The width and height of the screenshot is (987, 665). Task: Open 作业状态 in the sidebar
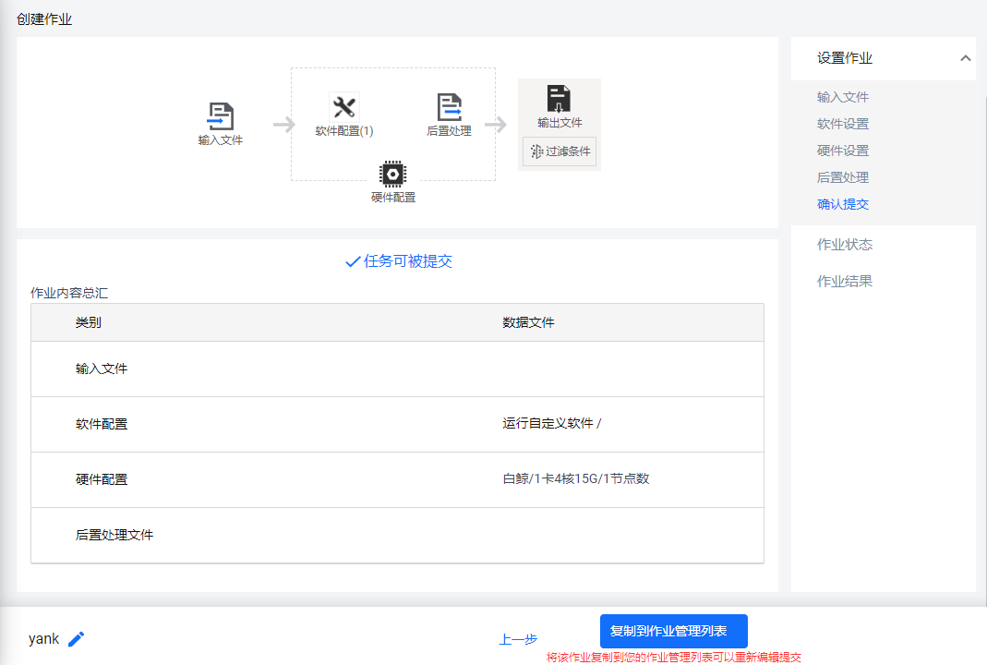(x=844, y=245)
